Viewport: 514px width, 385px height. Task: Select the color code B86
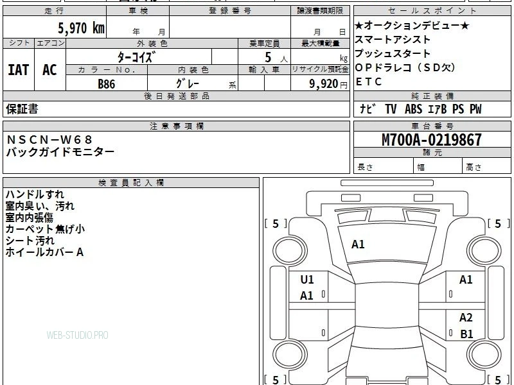coord(107,84)
